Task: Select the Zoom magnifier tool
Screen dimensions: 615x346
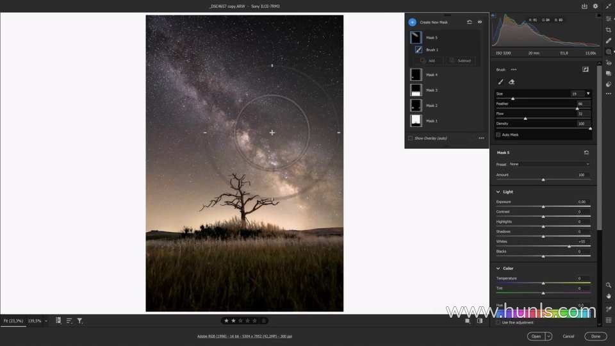Action: coord(608,285)
